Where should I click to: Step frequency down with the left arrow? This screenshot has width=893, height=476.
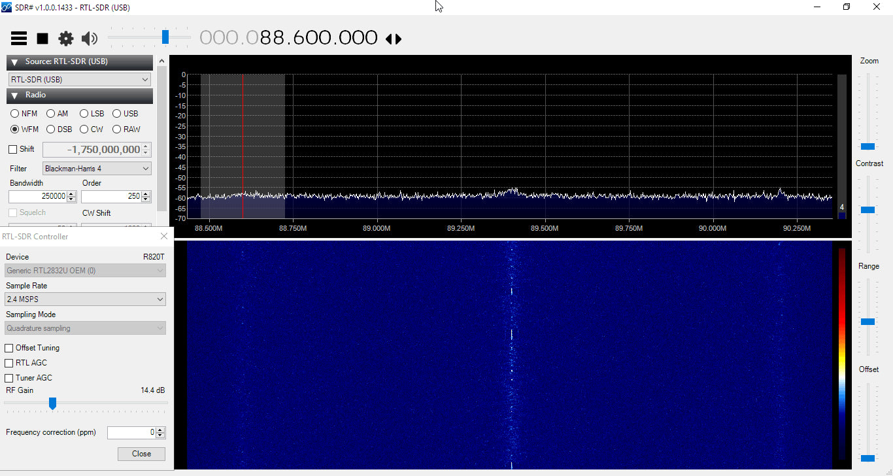coord(390,39)
